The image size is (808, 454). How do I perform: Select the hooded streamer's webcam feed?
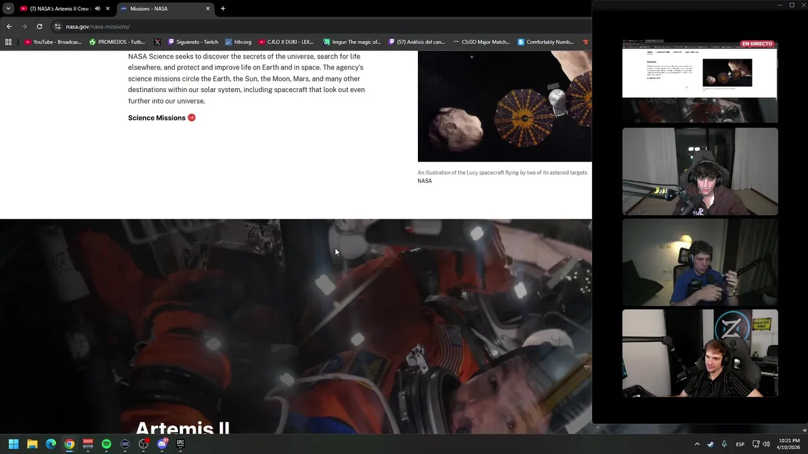click(700, 172)
